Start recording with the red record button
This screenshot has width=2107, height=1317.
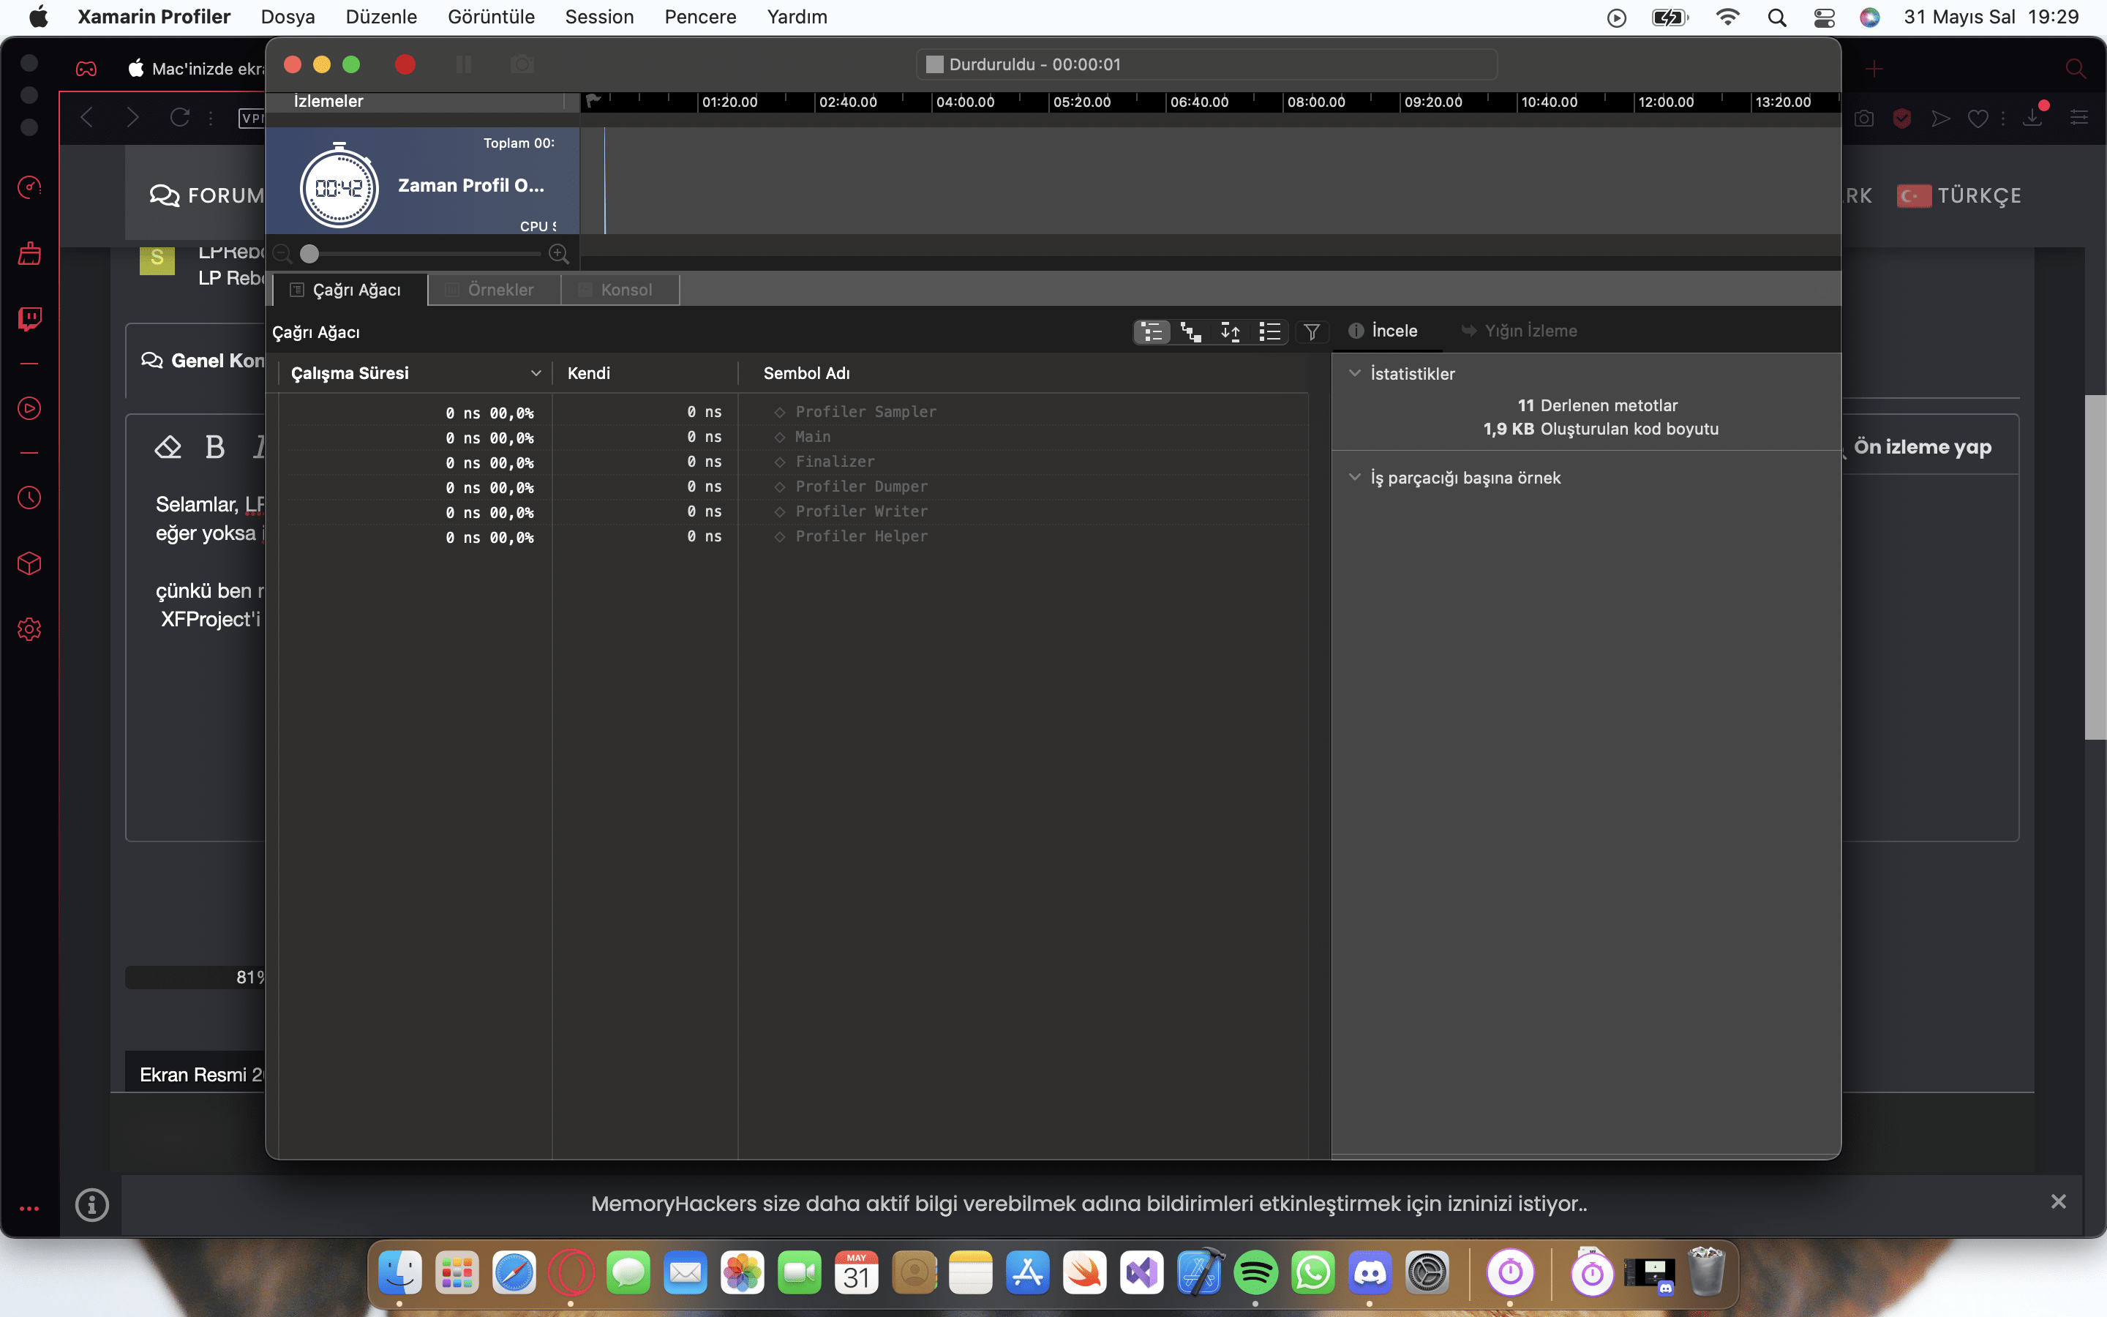point(405,64)
